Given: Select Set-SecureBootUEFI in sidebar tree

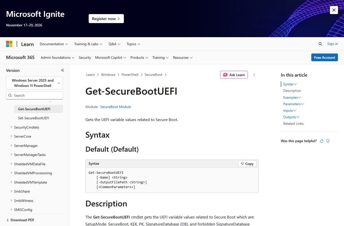Looking at the screenshot, I should click(34, 118).
